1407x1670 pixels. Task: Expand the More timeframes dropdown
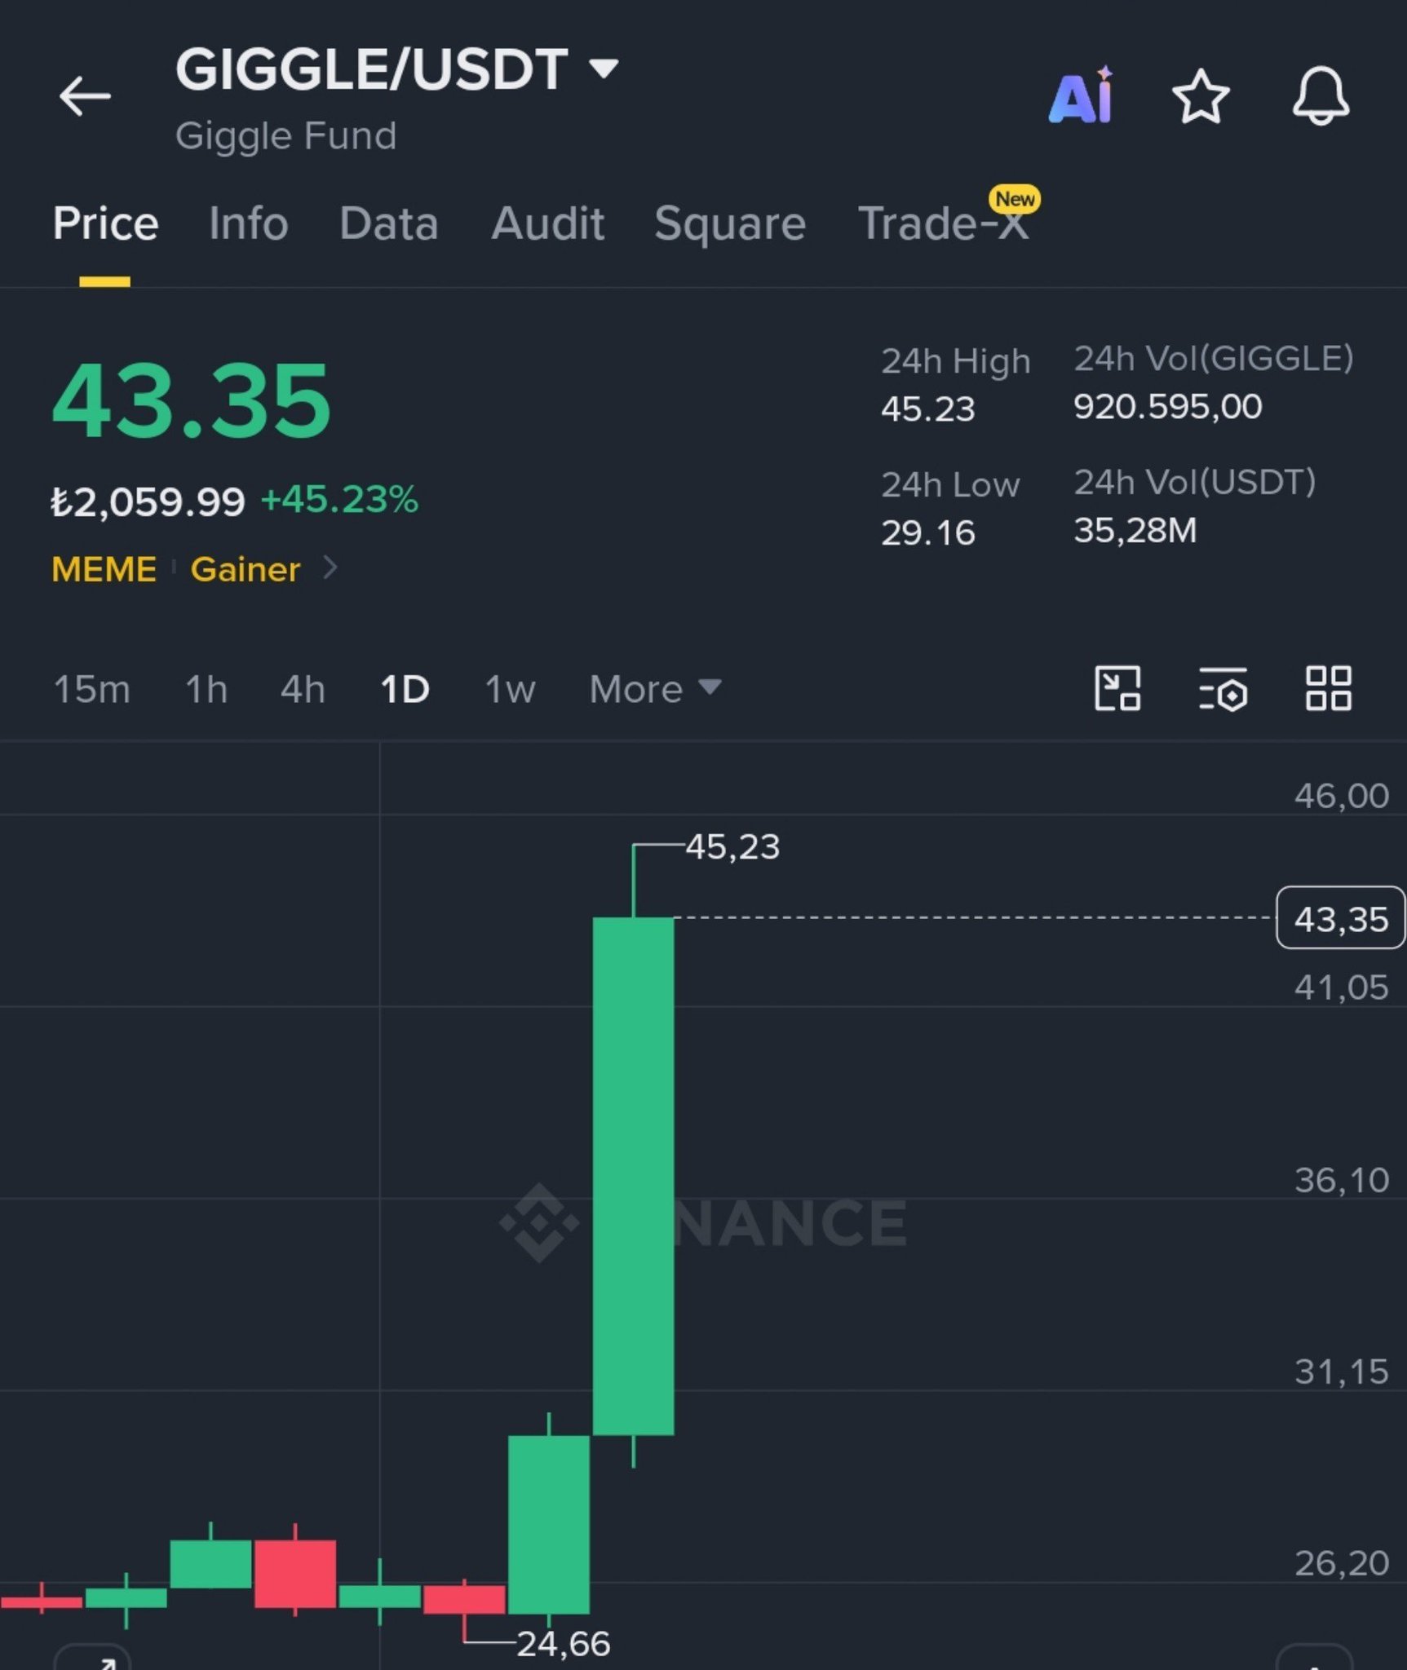pos(655,689)
